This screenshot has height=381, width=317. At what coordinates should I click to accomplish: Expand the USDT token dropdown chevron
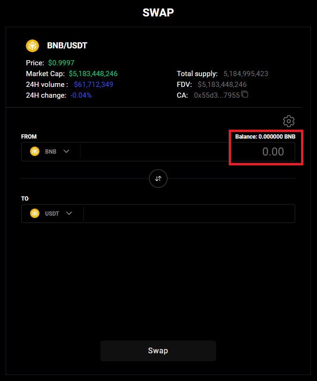pyautogui.click(x=69, y=213)
